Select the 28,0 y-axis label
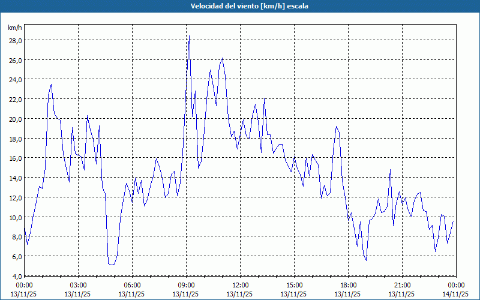Viewport: 480px width, 300px height. (15, 40)
